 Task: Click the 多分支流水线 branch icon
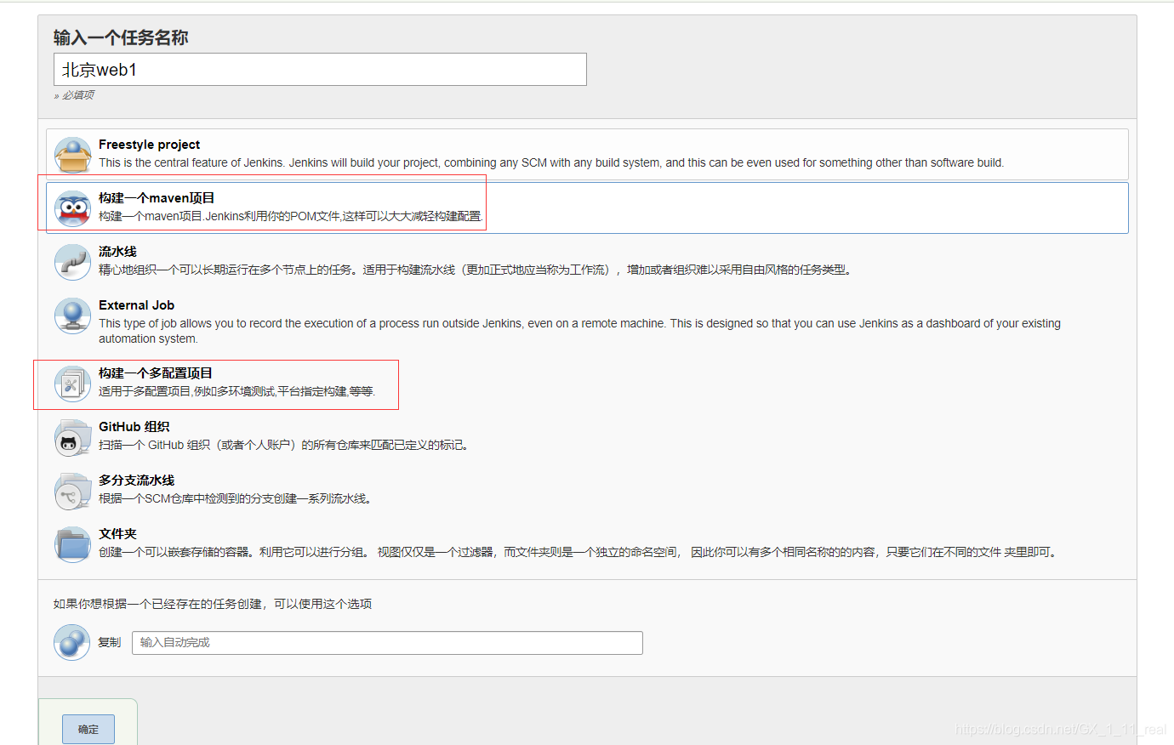pyautogui.click(x=72, y=491)
